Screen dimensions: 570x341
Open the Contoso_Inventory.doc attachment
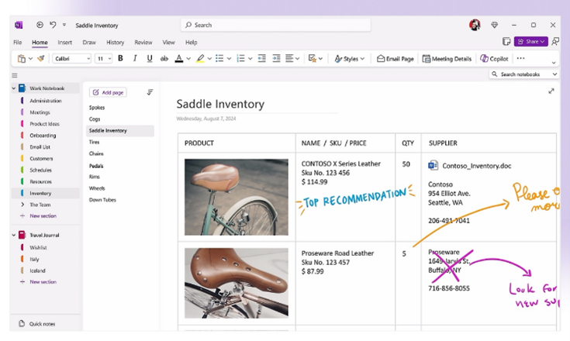(x=470, y=166)
